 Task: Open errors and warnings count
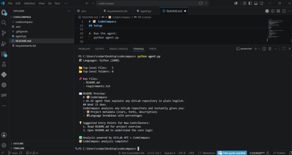click(32, 153)
